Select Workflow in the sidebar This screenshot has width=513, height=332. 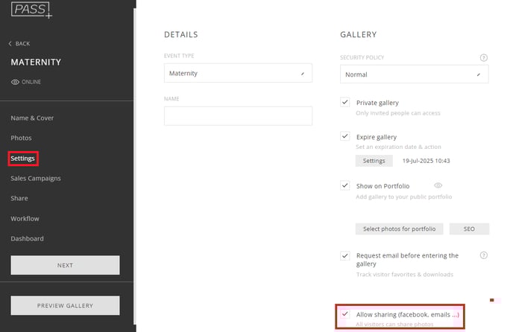[25, 219]
